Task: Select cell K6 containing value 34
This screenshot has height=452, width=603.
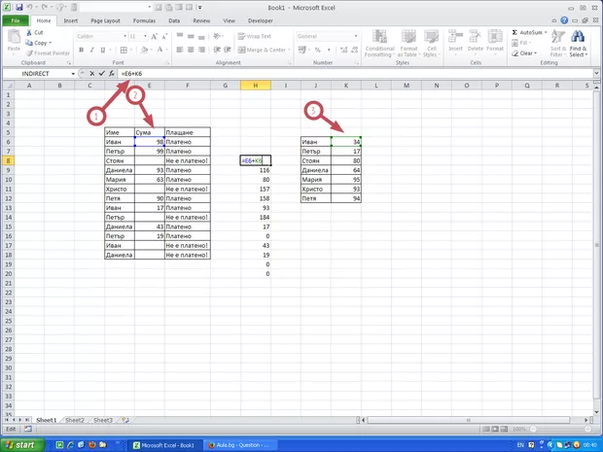Action: [345, 142]
